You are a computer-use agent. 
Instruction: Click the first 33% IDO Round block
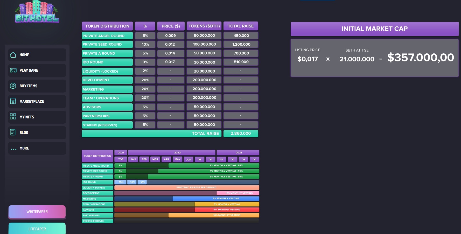point(121,182)
